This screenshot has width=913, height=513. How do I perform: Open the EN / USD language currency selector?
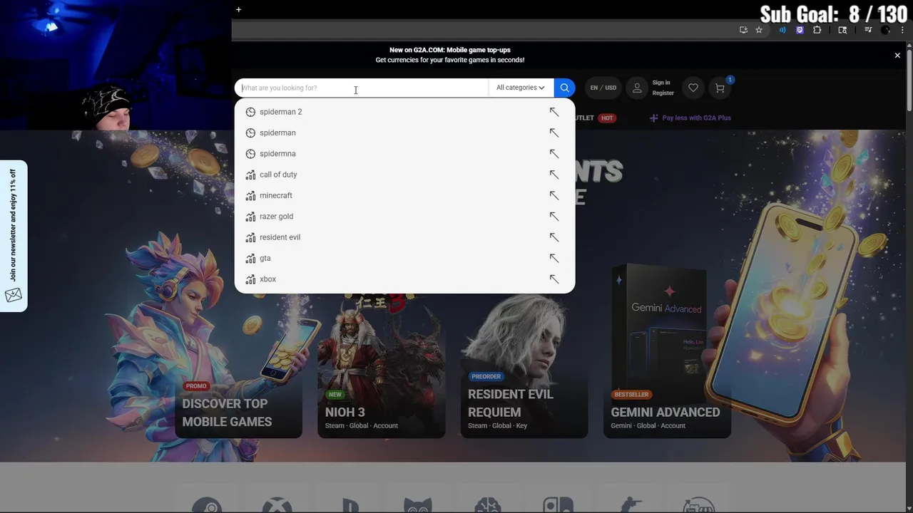tap(603, 88)
